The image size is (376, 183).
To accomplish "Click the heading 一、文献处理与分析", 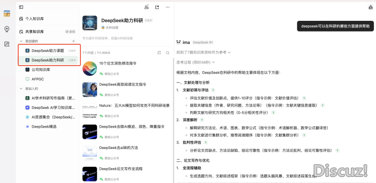I will 193,83.
